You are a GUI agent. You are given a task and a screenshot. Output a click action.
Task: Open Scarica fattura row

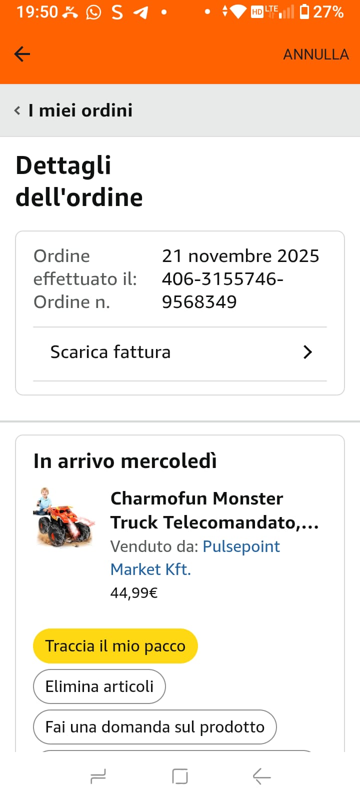click(x=110, y=352)
